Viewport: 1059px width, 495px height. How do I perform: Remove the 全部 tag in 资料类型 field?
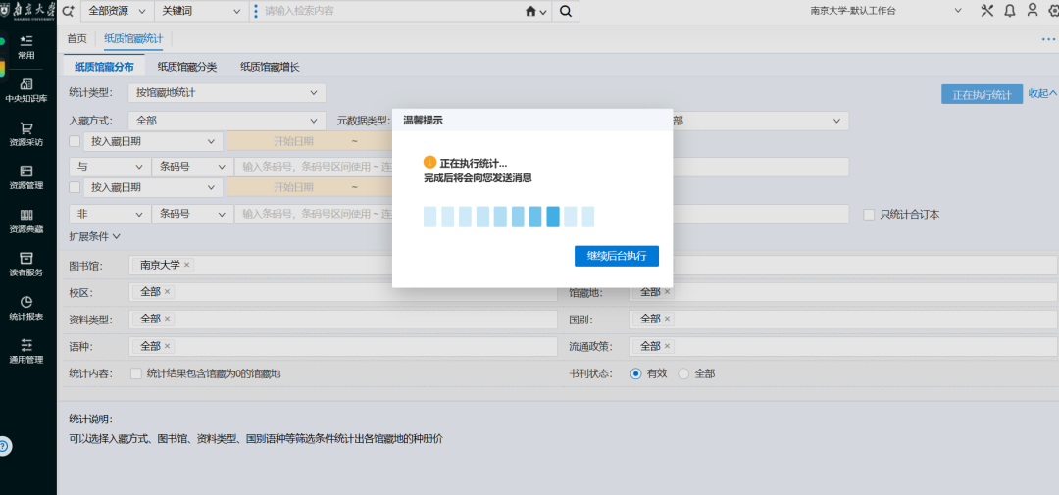[x=167, y=319]
